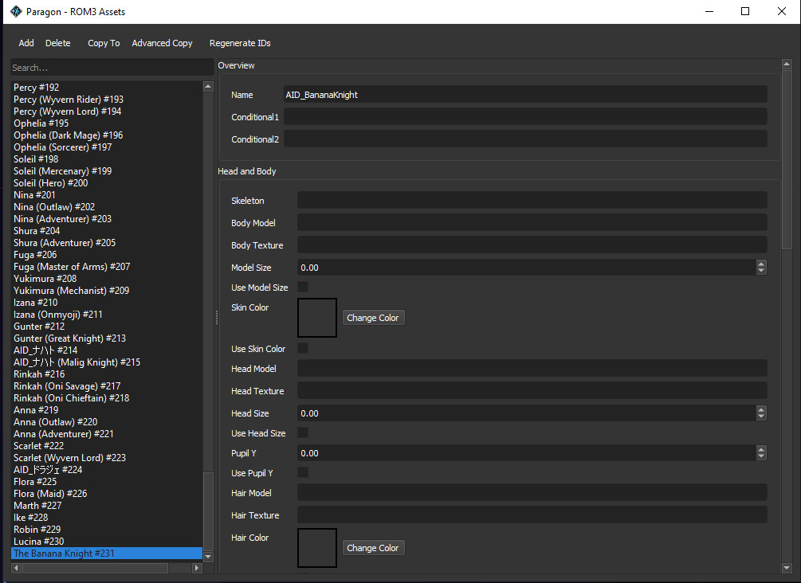801x583 pixels.
Task: Enable the Use Model Size checkbox
Action: tap(301, 287)
